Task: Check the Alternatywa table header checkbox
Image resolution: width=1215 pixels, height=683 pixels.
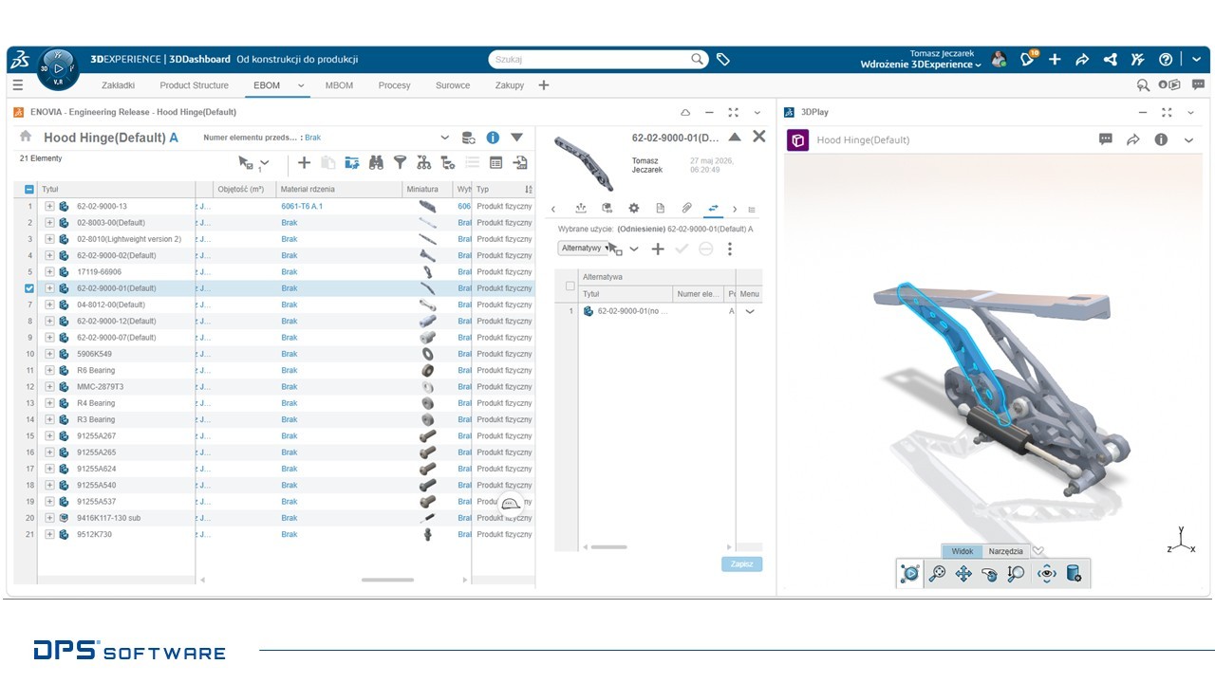Action: click(570, 286)
